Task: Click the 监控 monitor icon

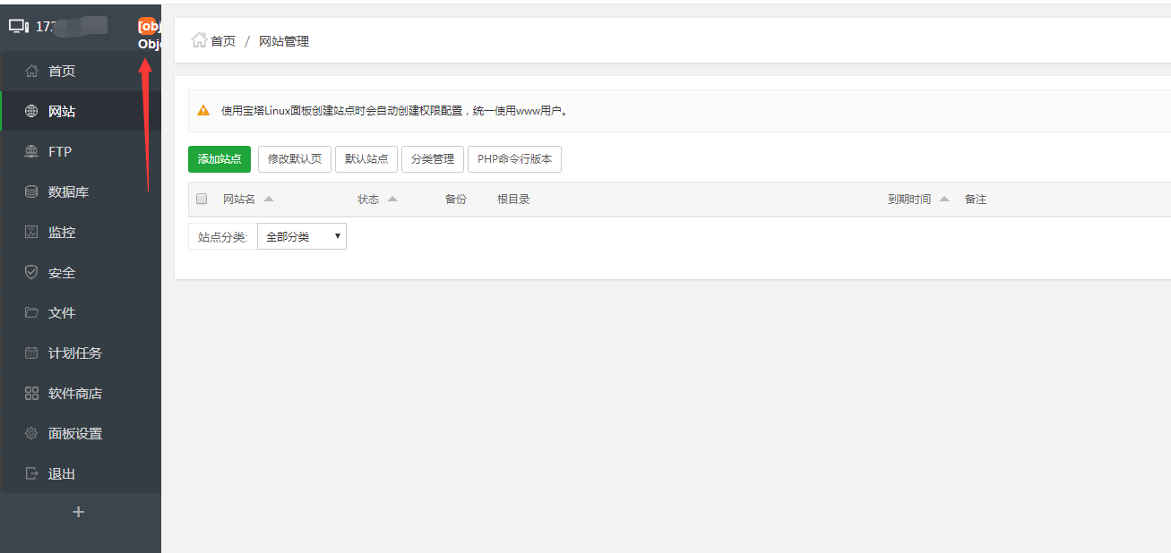Action: click(x=31, y=232)
